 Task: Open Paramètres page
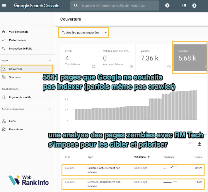(x=16, y=129)
